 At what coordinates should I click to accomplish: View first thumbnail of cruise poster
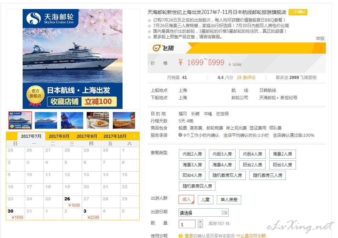(20, 120)
